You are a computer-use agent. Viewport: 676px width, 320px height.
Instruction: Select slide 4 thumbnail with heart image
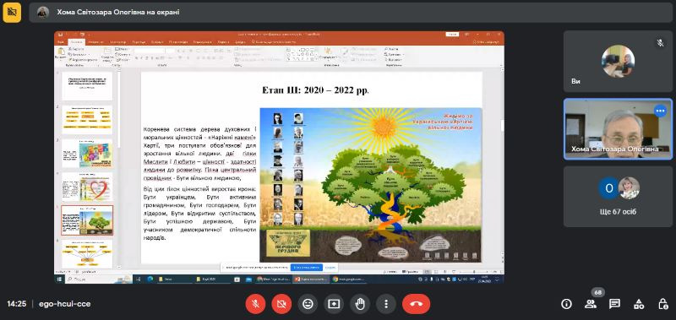(x=87, y=187)
